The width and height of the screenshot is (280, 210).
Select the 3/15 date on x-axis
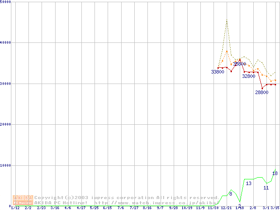(x=275, y=208)
